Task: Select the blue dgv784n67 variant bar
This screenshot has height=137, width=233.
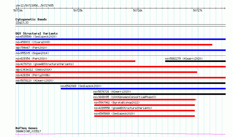Action: pos(120,50)
